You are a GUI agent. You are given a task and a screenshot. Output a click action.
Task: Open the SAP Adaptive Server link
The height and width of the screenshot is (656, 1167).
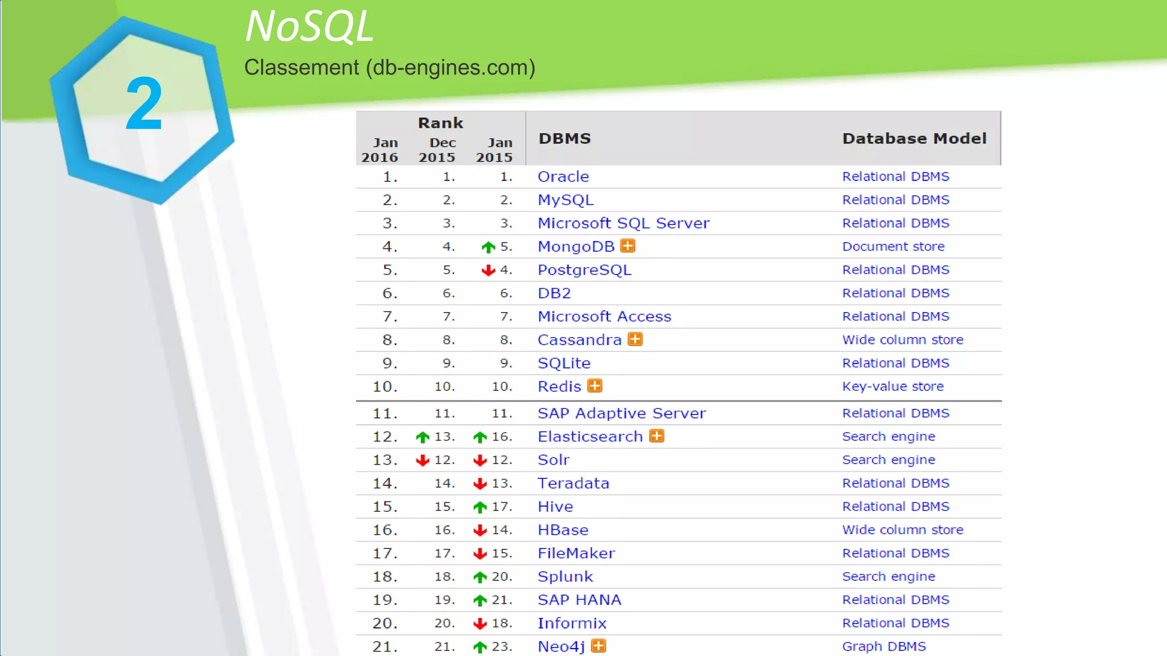[x=622, y=413]
